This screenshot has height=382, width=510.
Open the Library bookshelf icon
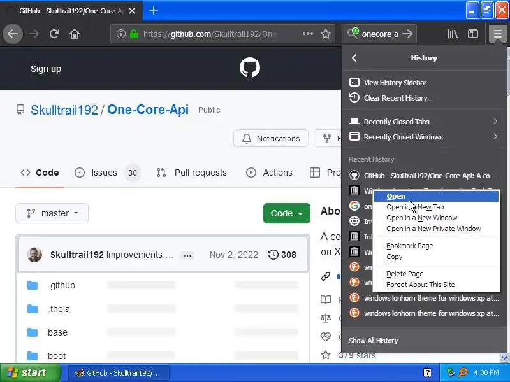(x=453, y=34)
